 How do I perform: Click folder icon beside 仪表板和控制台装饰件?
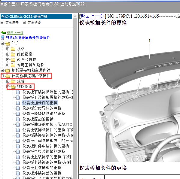[x=8, y=76]
